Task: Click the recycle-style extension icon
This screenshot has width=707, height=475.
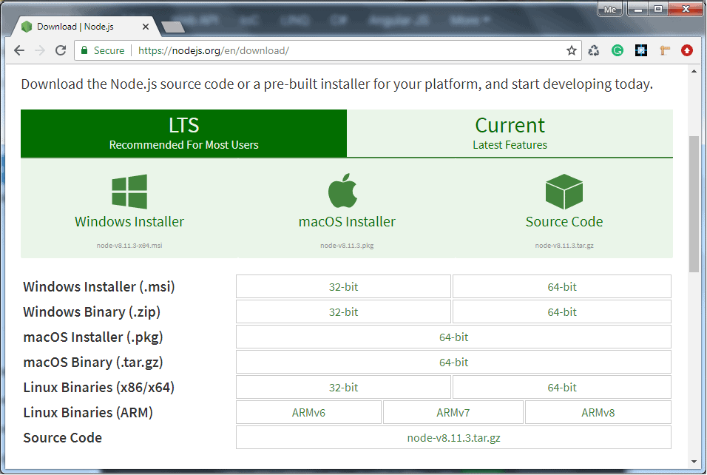Action: click(x=593, y=50)
